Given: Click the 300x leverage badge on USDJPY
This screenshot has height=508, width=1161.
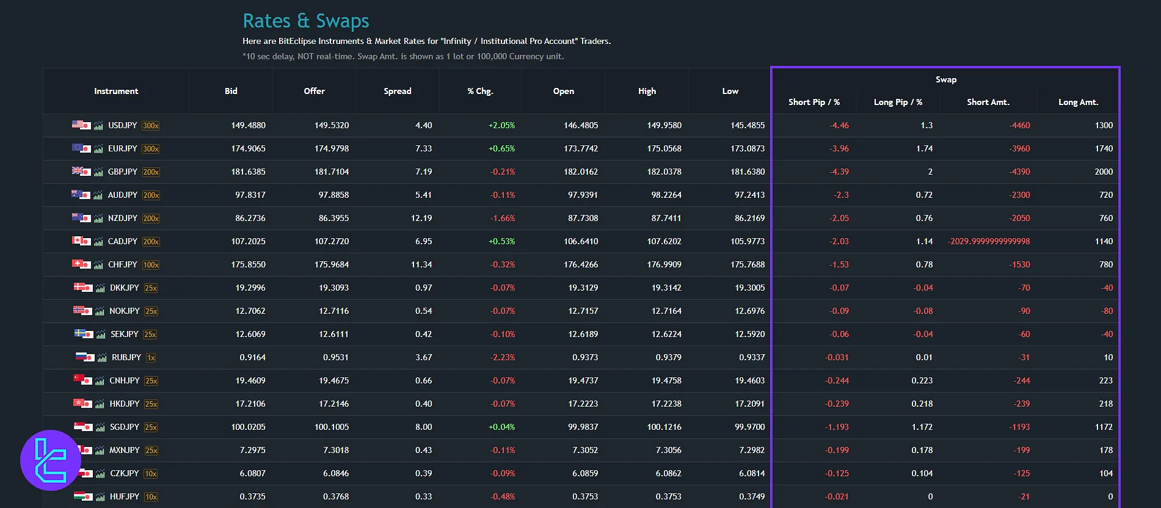Looking at the screenshot, I should pyautogui.click(x=150, y=126).
